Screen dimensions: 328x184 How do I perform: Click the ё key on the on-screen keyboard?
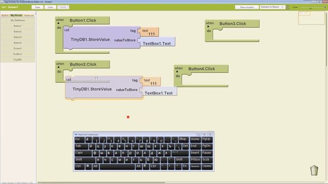coord(88,140)
